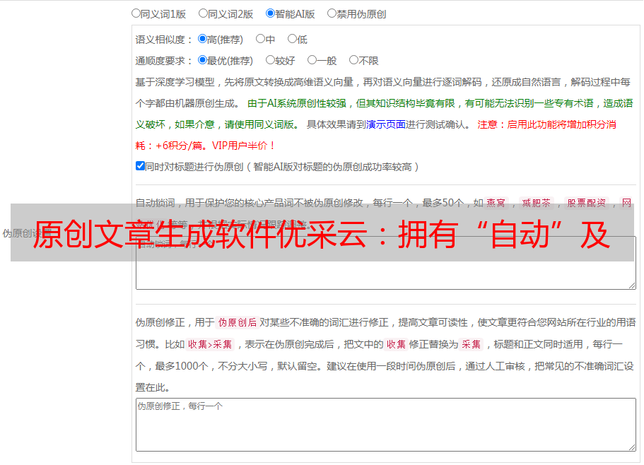Toggle 同时对标题进行伪原创 checkbox
The width and height of the screenshot is (644, 465).
pos(140,166)
